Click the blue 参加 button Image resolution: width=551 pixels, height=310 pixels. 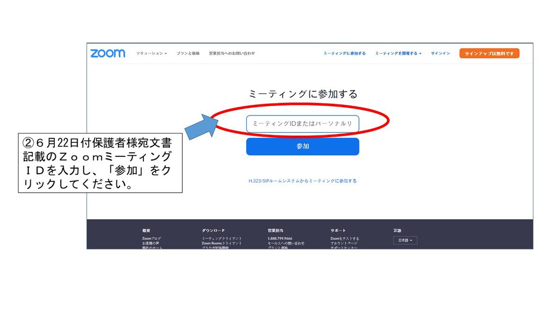coord(302,146)
